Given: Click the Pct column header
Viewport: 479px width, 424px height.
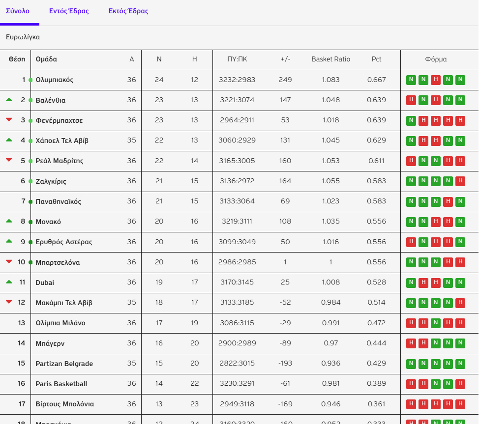Looking at the screenshot, I should point(376,59).
